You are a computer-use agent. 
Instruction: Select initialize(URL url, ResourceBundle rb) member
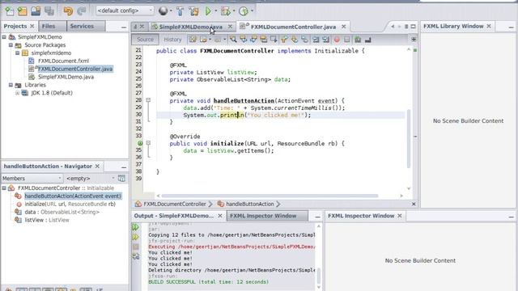tap(70, 204)
